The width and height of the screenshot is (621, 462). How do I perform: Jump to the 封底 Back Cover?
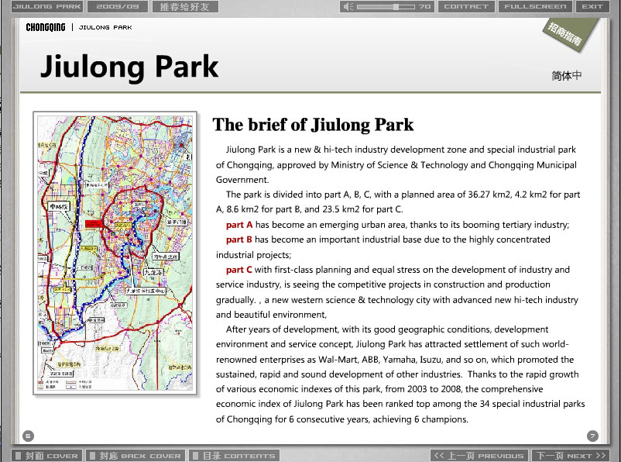(135, 456)
